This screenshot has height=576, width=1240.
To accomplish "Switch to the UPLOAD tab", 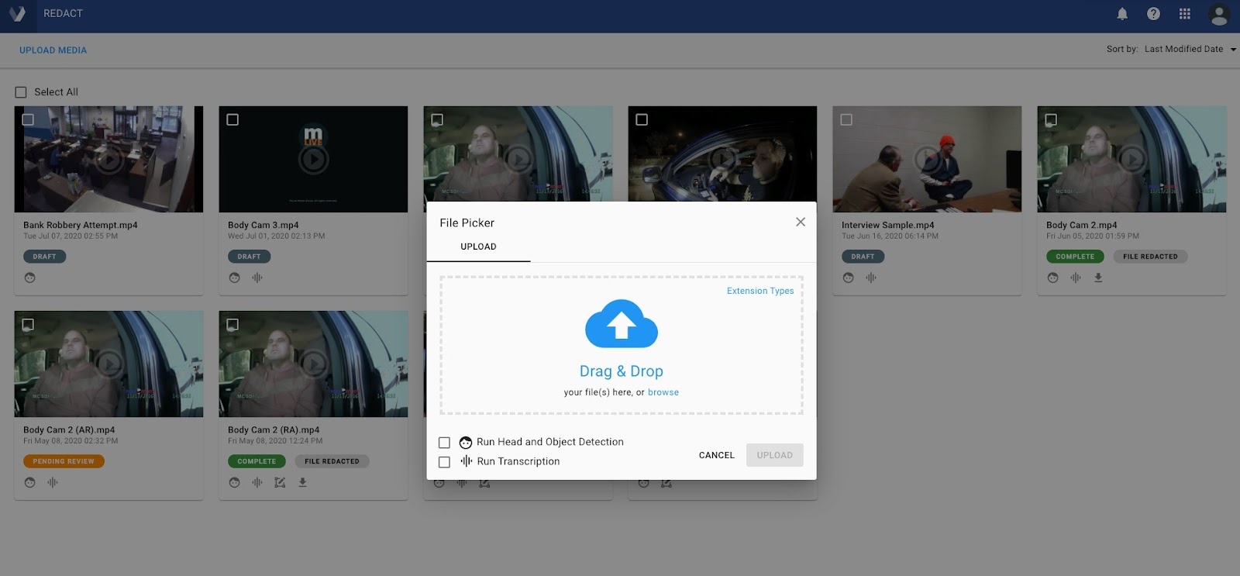I will [x=478, y=247].
